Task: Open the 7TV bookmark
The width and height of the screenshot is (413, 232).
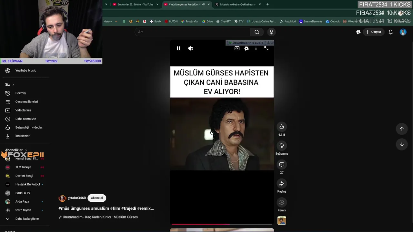Action: click(239, 22)
